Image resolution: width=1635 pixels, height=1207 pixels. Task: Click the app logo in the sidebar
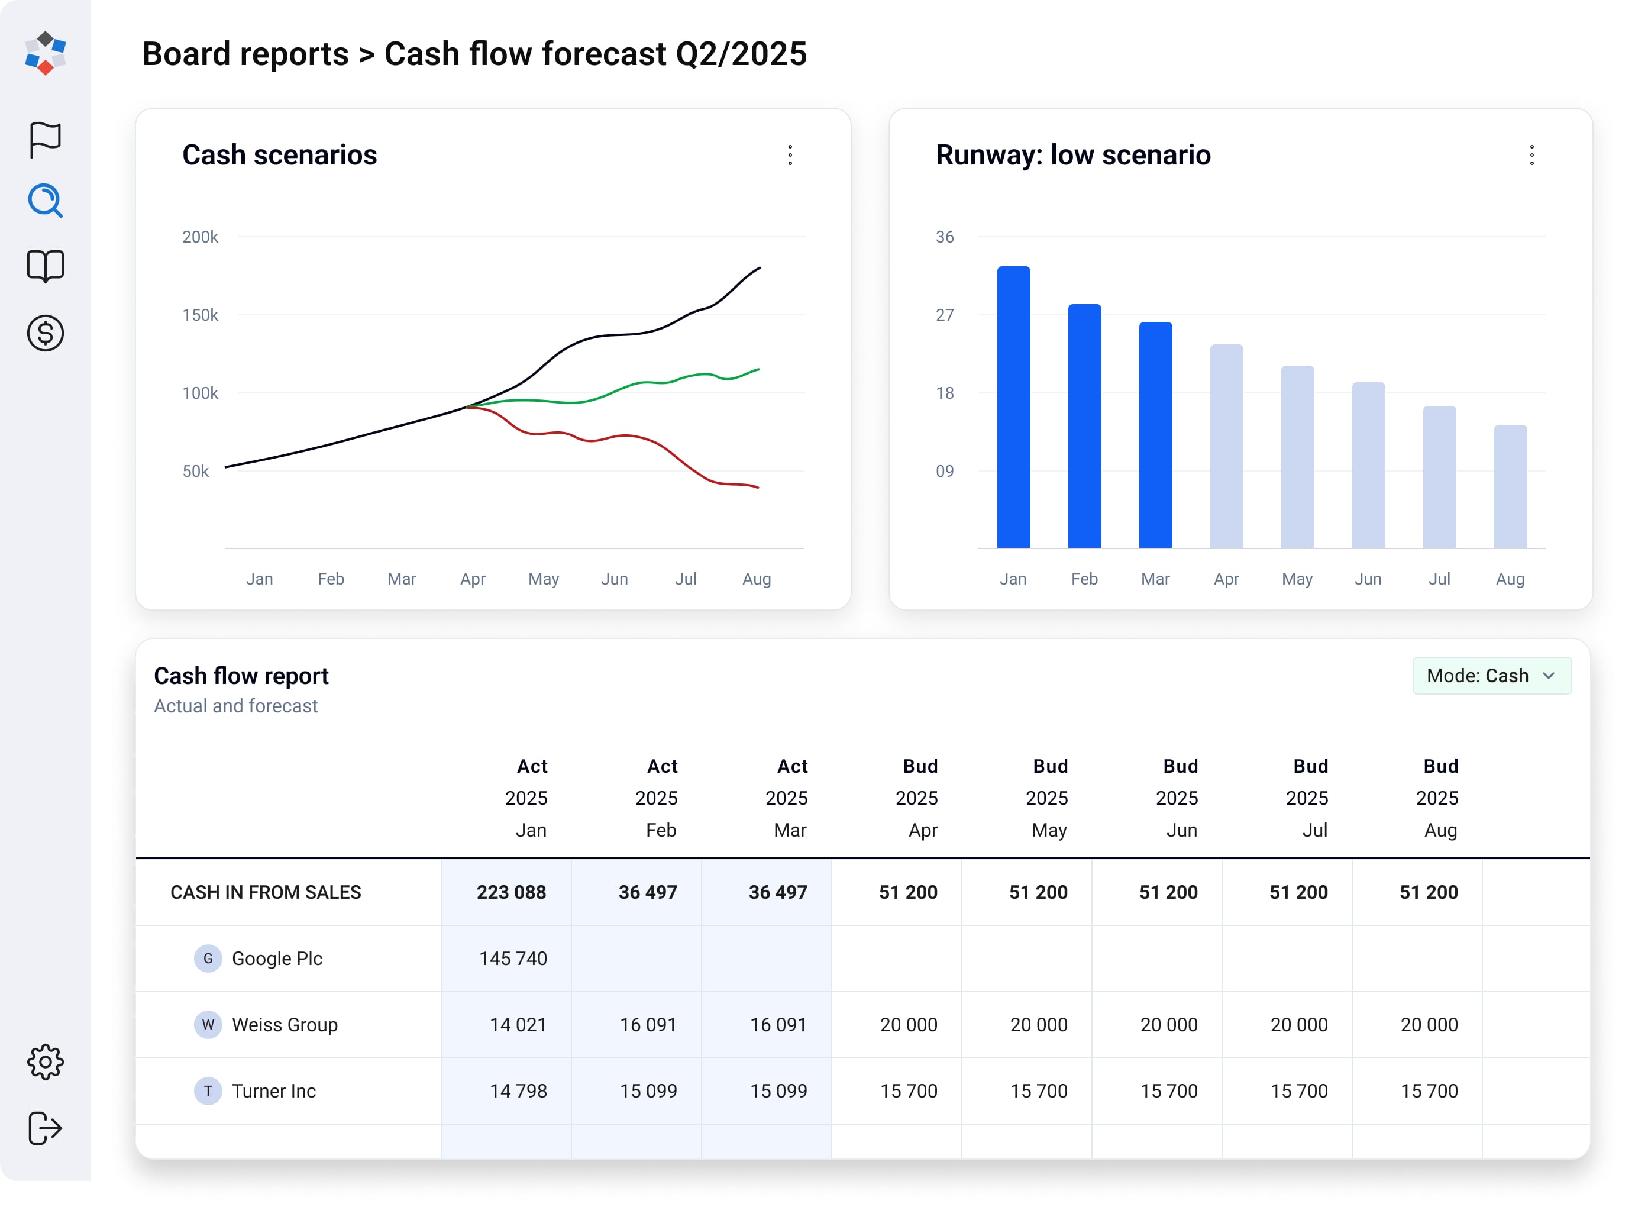click(46, 53)
